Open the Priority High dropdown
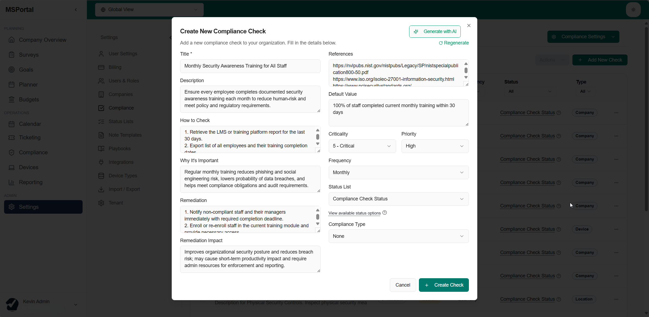 (435, 146)
